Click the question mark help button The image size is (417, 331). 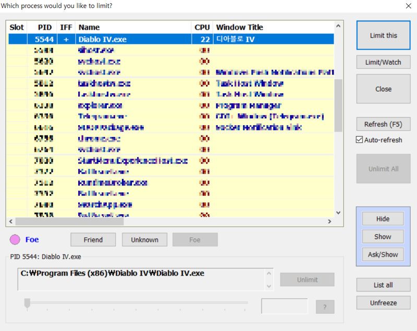(x=325, y=307)
